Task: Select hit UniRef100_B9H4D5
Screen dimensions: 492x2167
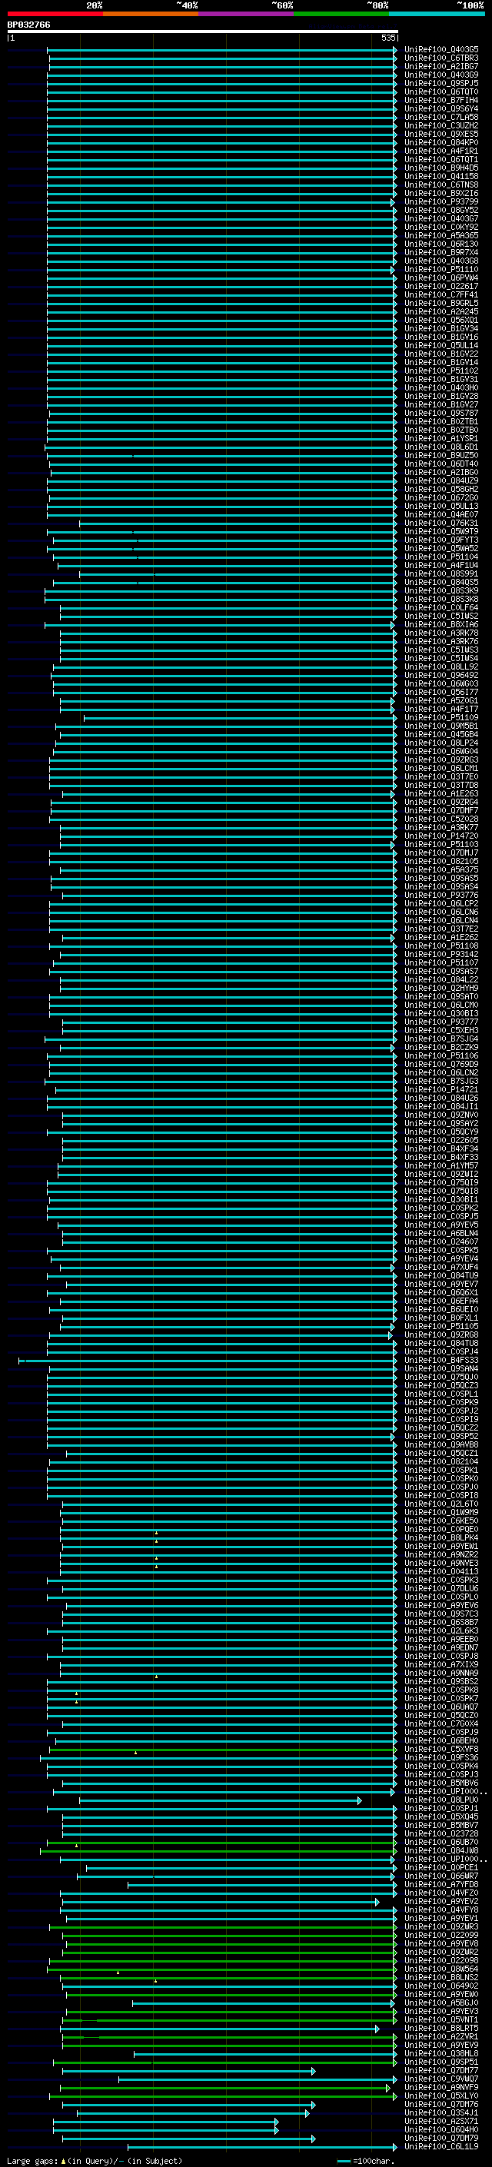Action: 440,168
